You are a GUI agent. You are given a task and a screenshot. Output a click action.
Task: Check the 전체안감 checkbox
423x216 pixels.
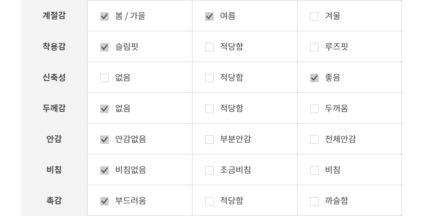pyautogui.click(x=314, y=140)
